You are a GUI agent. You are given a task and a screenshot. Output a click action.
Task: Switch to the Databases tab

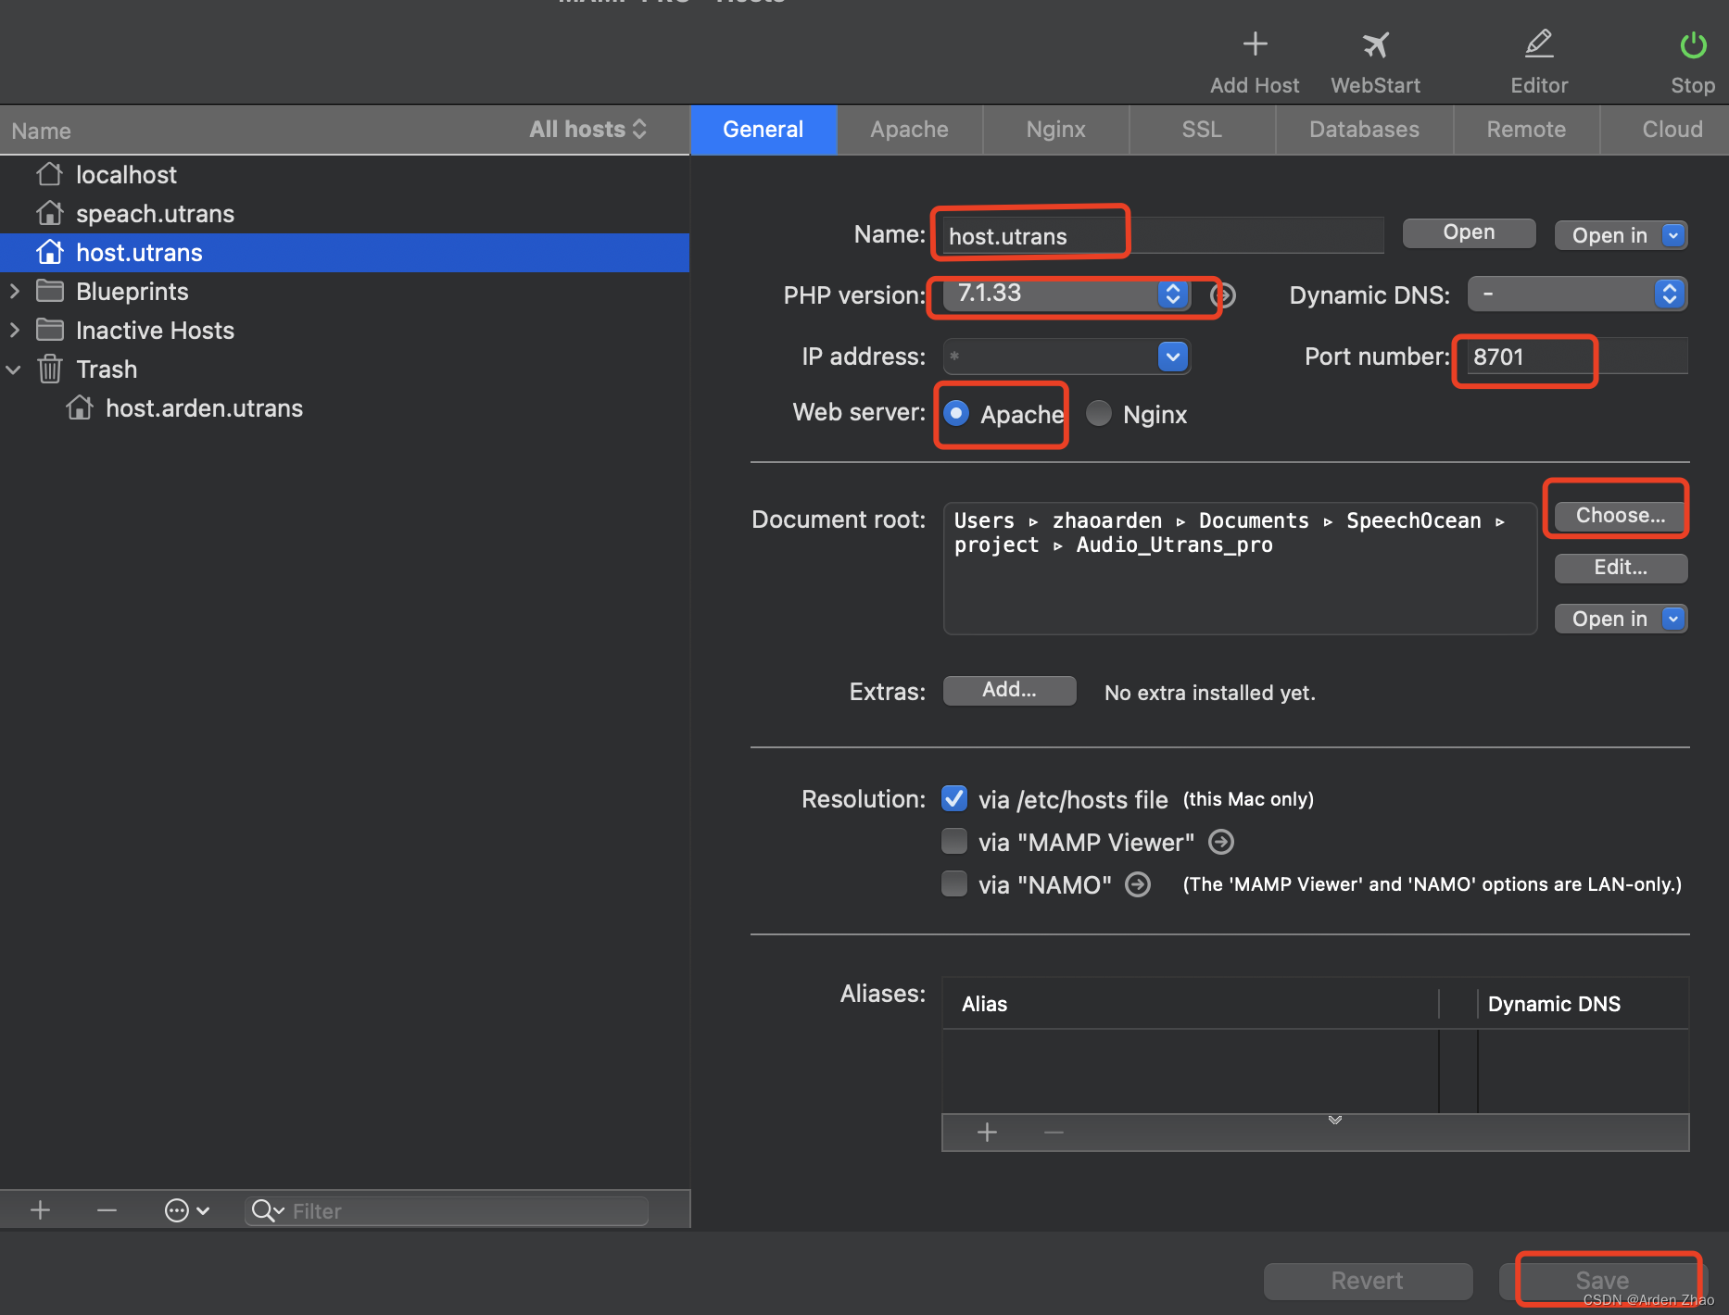point(1364,130)
